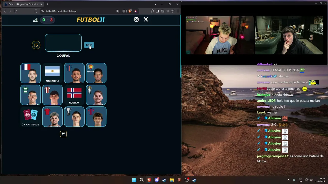
Task: Show hidden system tray icons
Action: 288,180
